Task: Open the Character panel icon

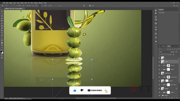Action: [x=156, y=27]
